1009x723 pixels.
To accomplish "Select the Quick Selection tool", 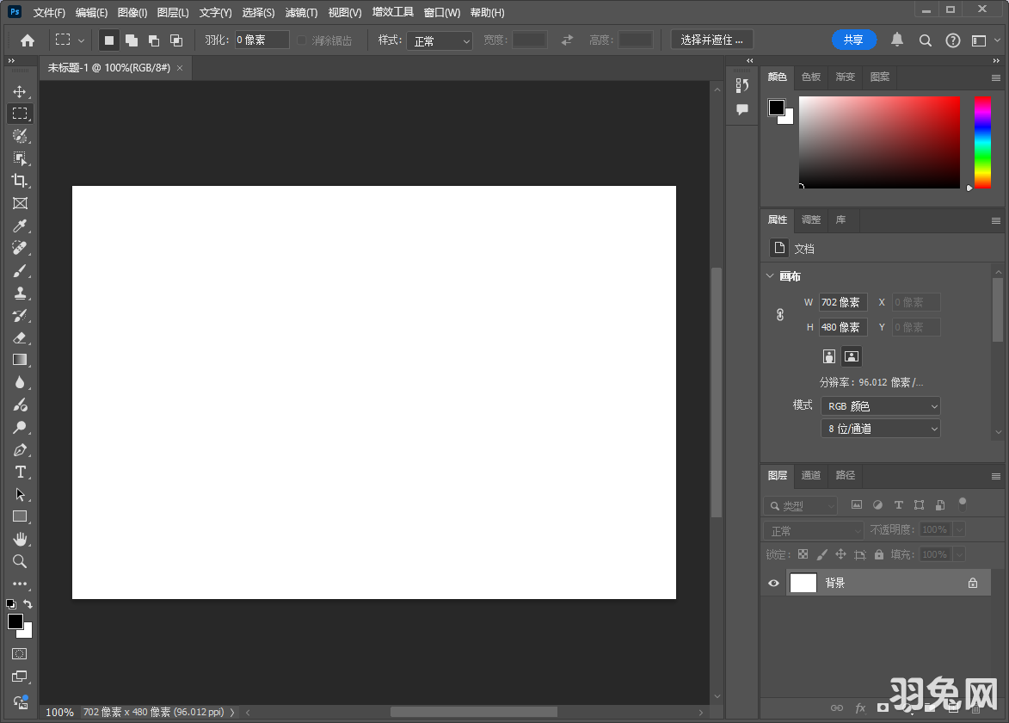I will (x=20, y=136).
